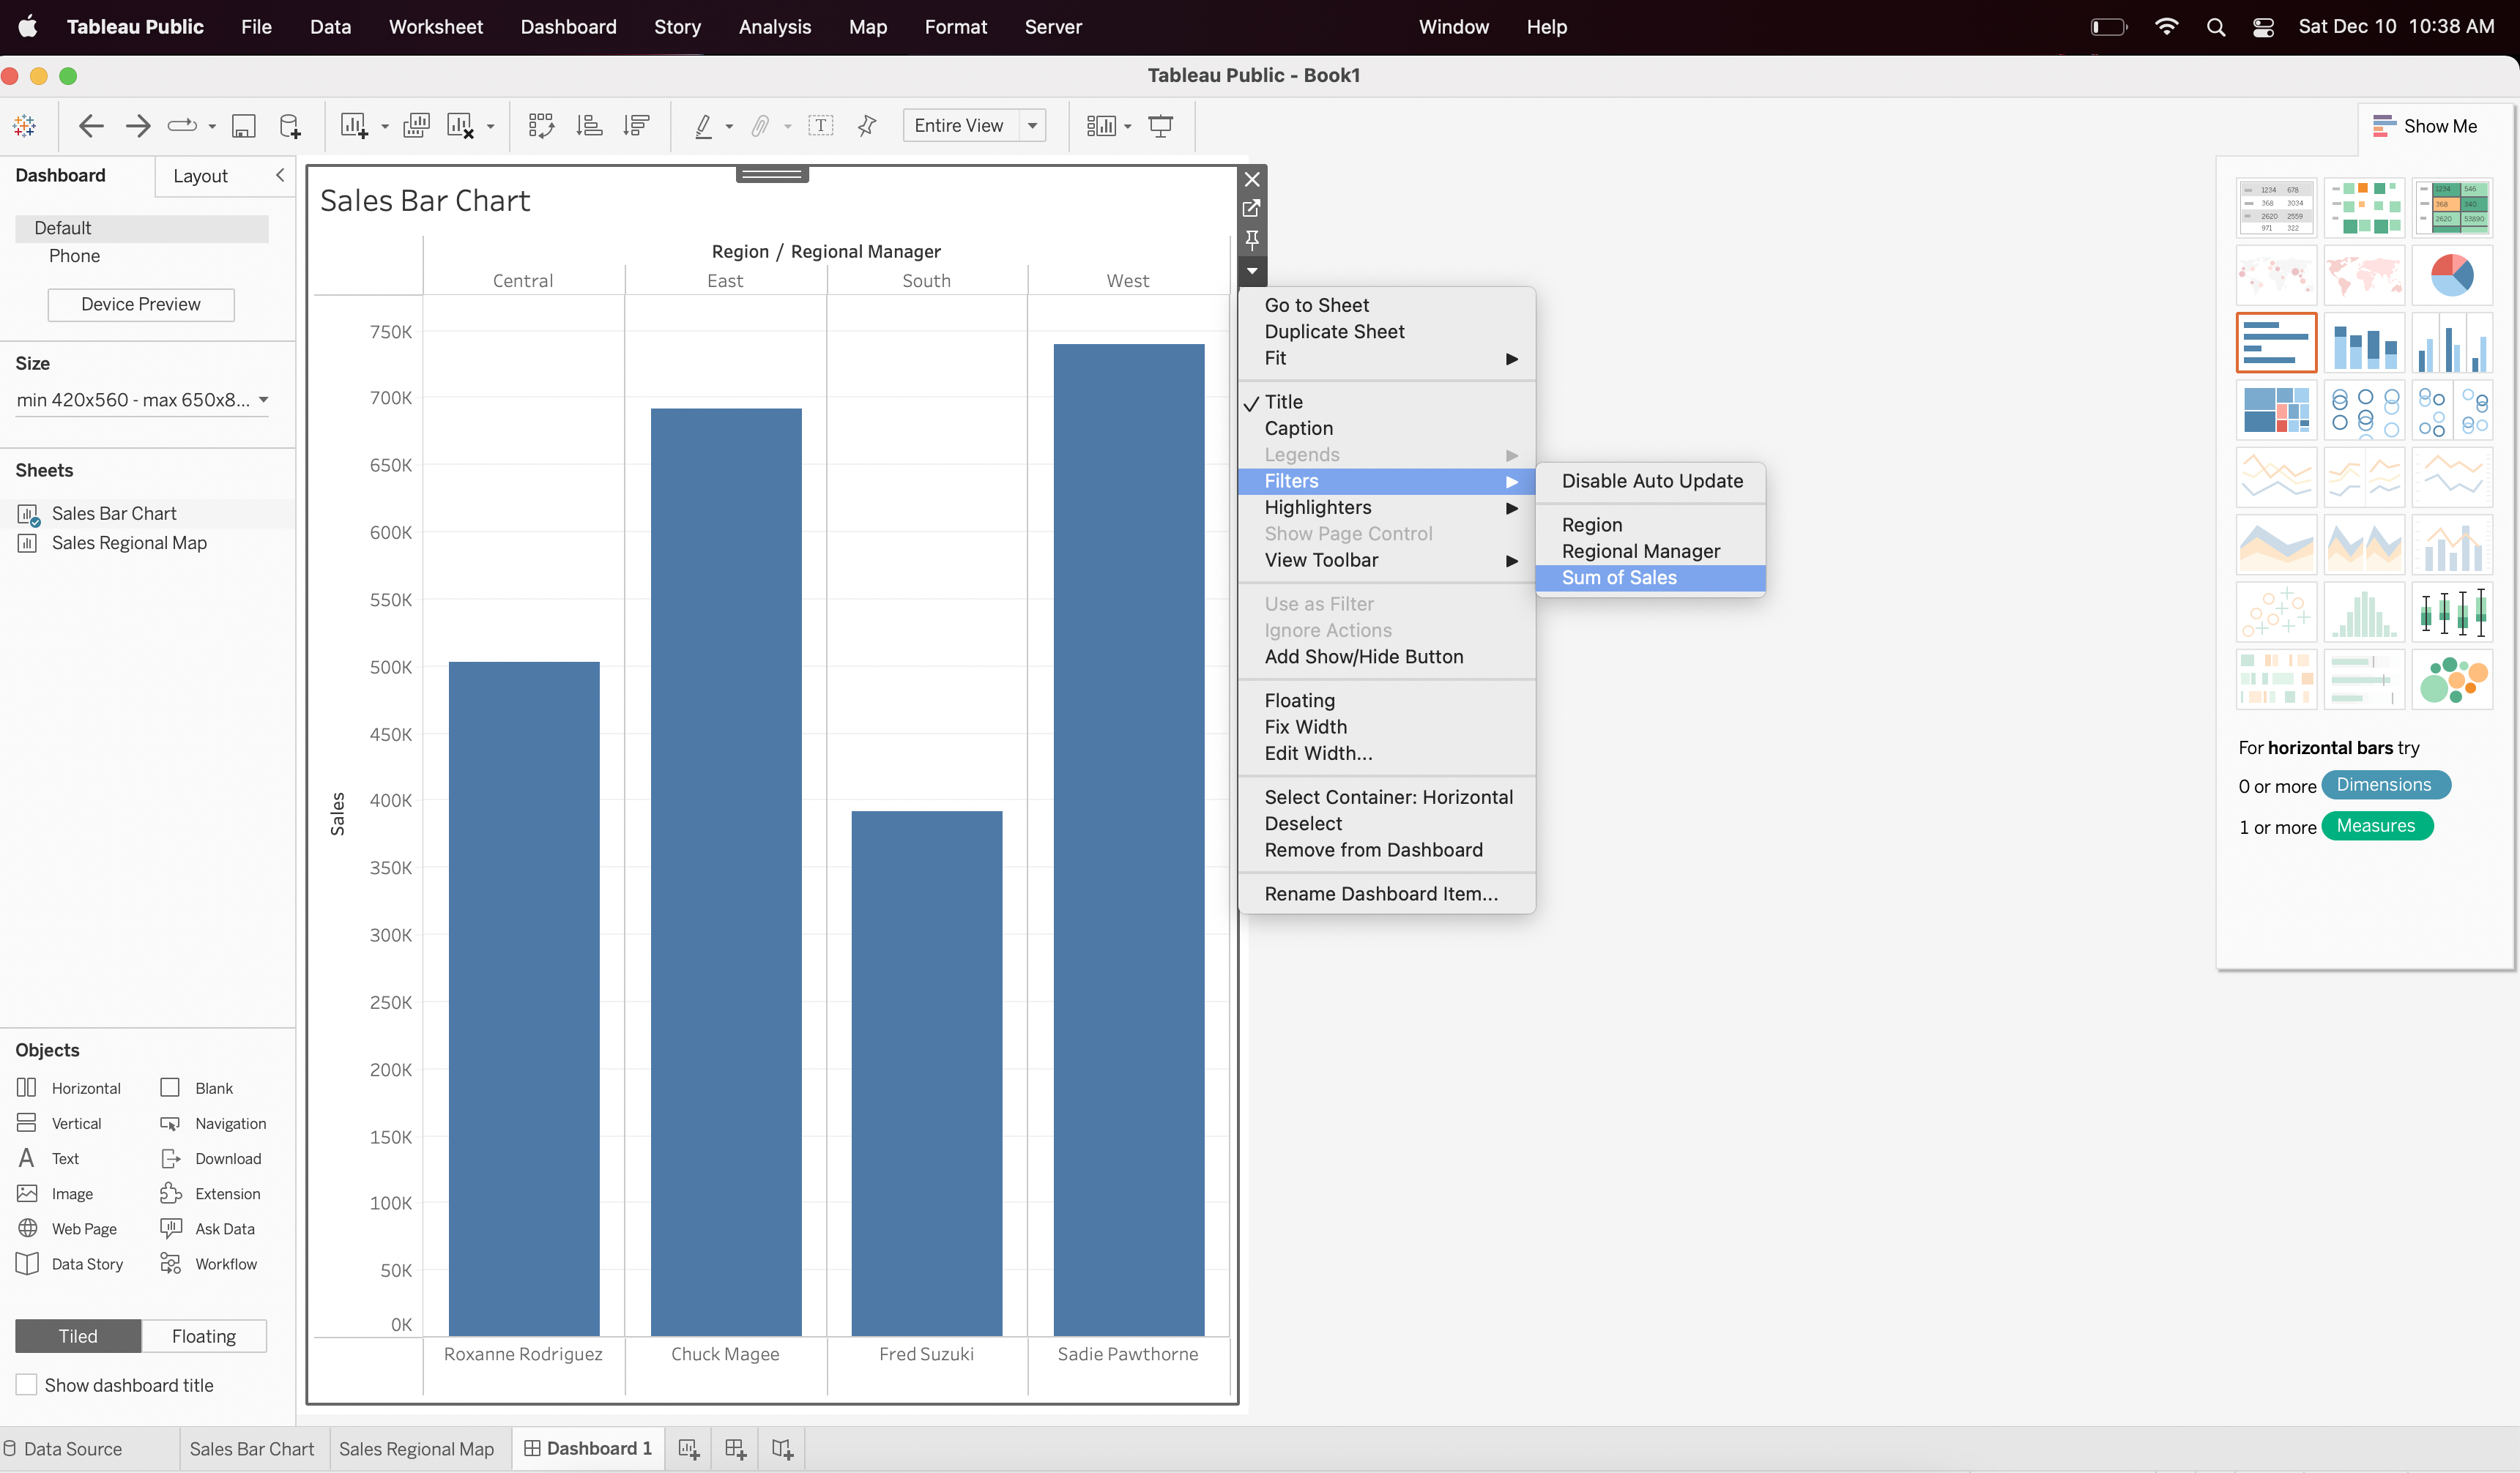Viewport: 2520px width, 1473px height.
Task: Open the Analysis menu
Action: tap(774, 27)
